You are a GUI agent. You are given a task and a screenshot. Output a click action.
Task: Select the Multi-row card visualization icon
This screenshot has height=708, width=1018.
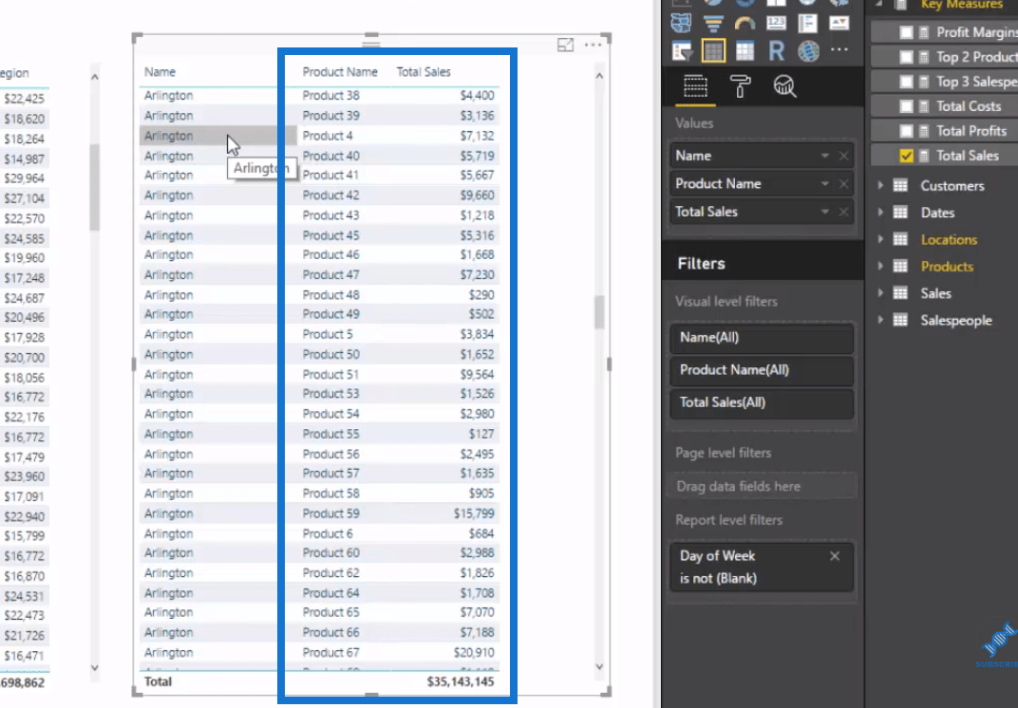click(807, 24)
